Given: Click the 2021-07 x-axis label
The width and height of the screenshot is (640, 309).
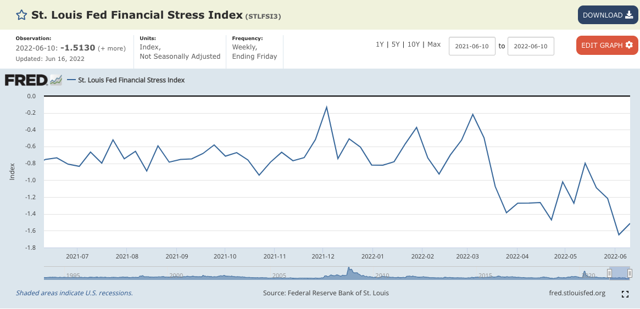Looking at the screenshot, I should [x=77, y=256].
